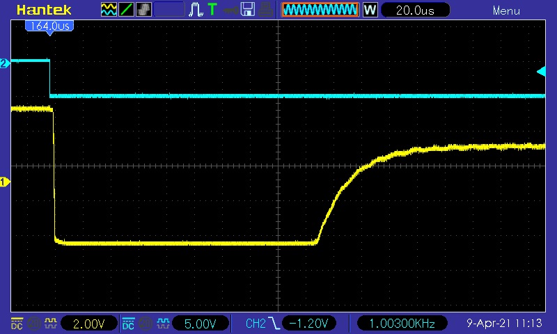Image resolution: width=557 pixels, height=334 pixels.
Task: Click the floppy disk save icon
Action: click(x=247, y=10)
